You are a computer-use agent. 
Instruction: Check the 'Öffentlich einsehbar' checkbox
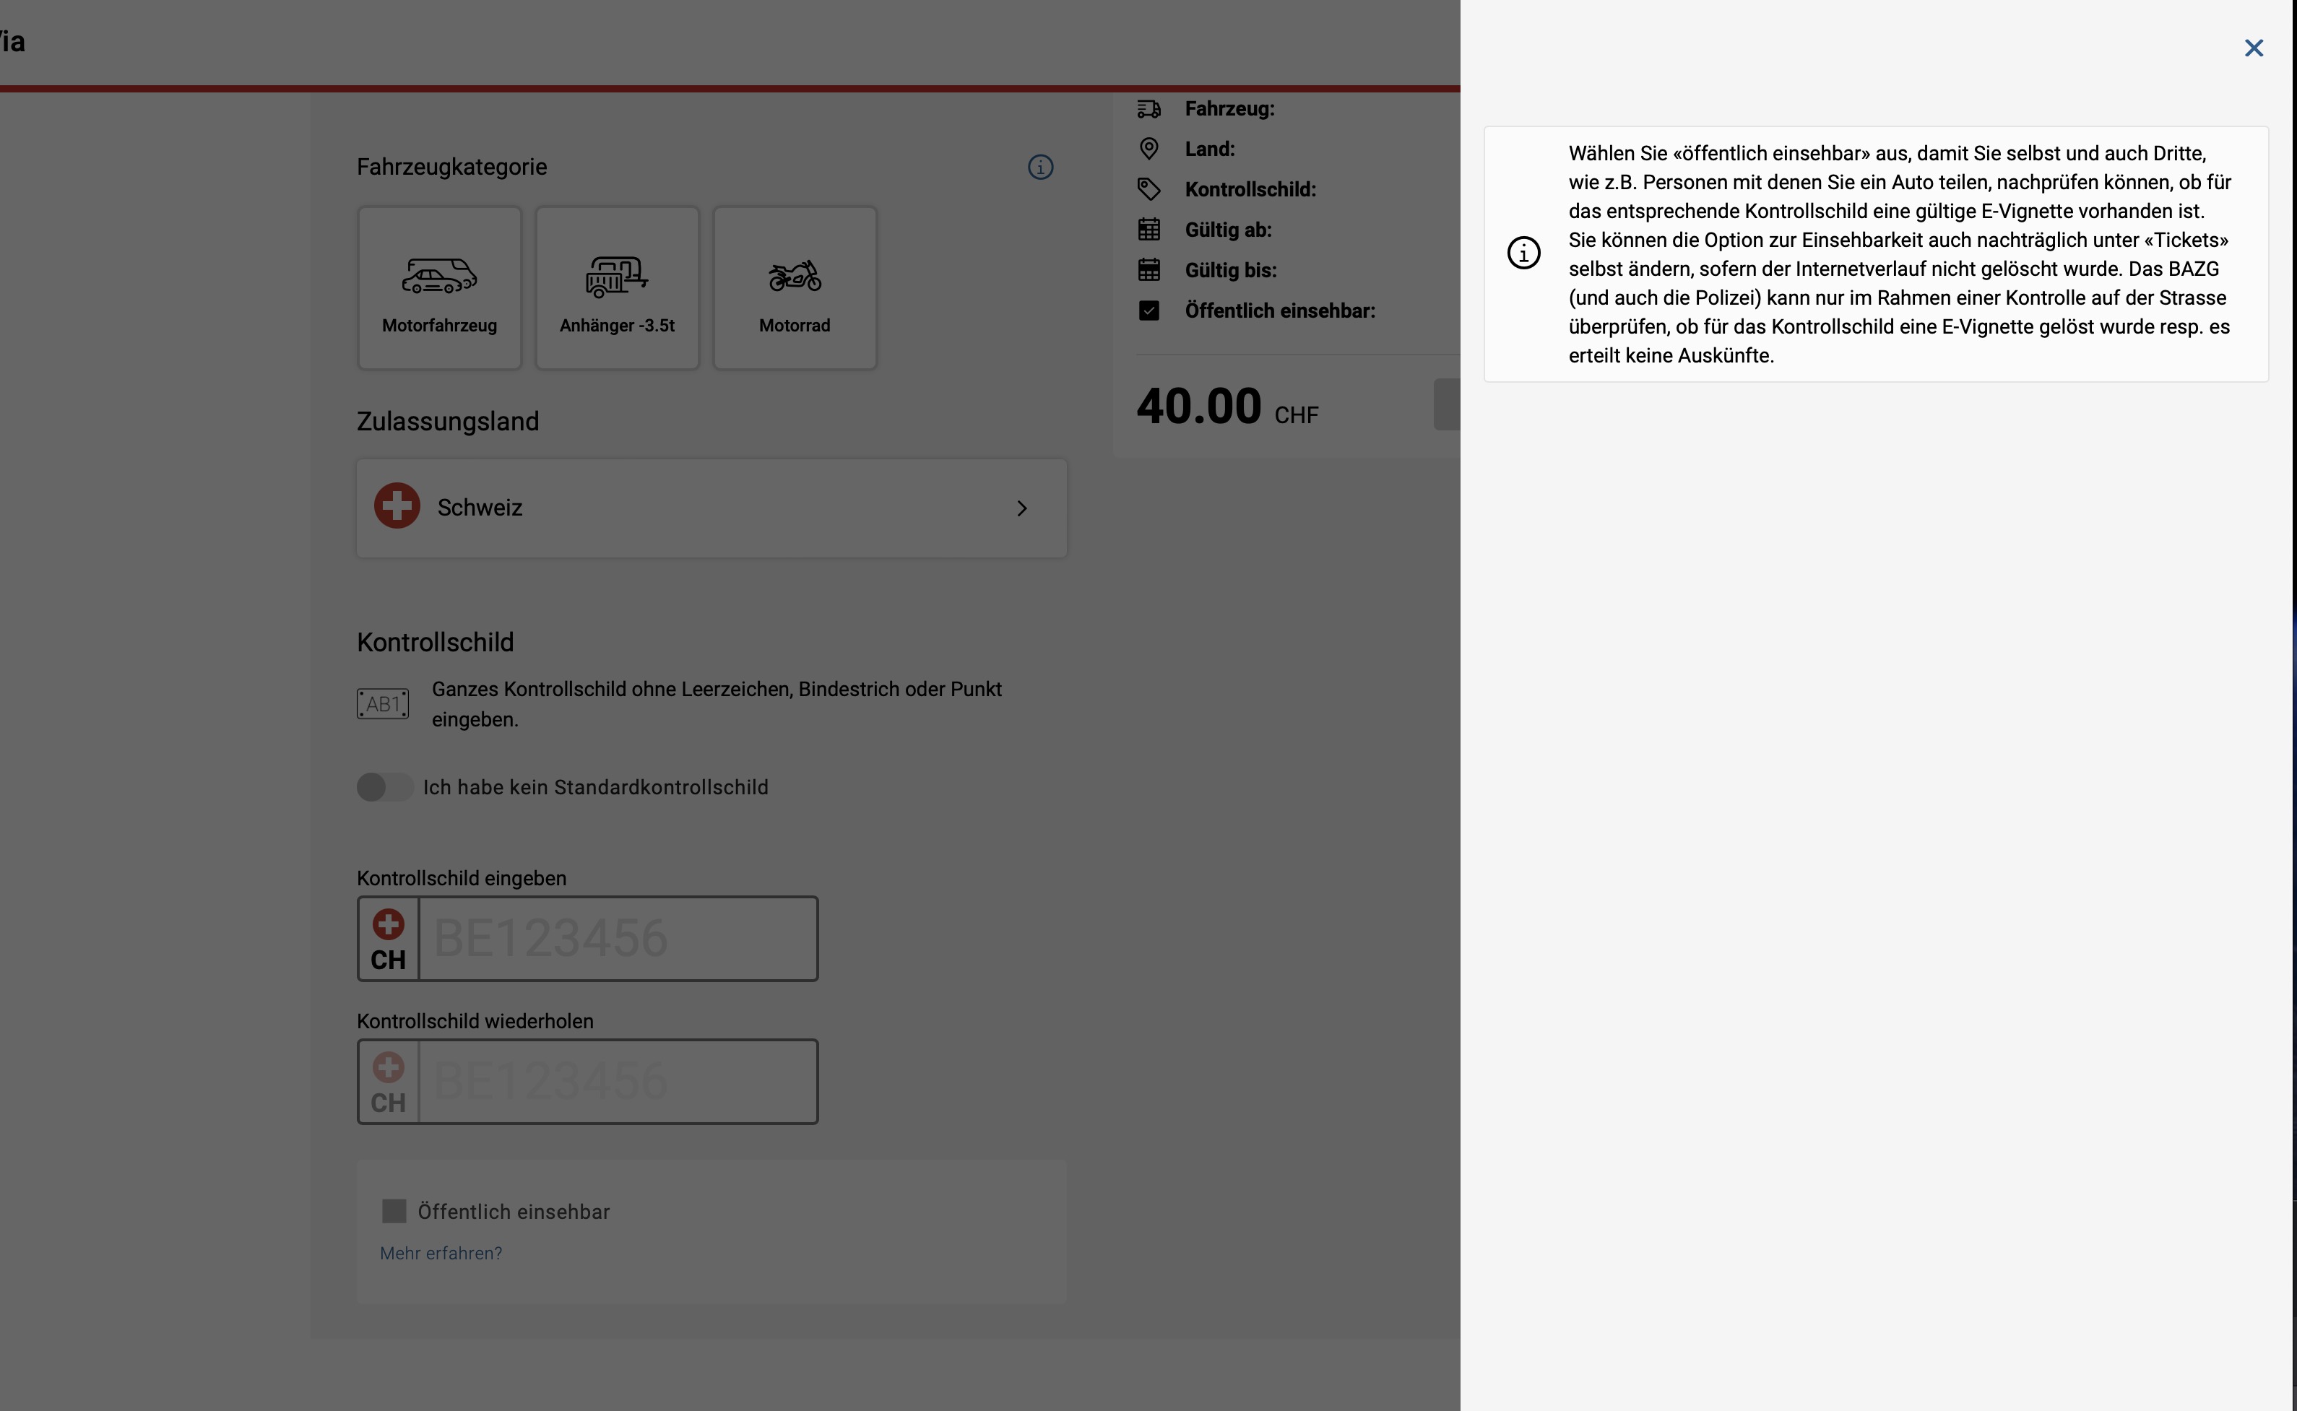pos(394,1211)
